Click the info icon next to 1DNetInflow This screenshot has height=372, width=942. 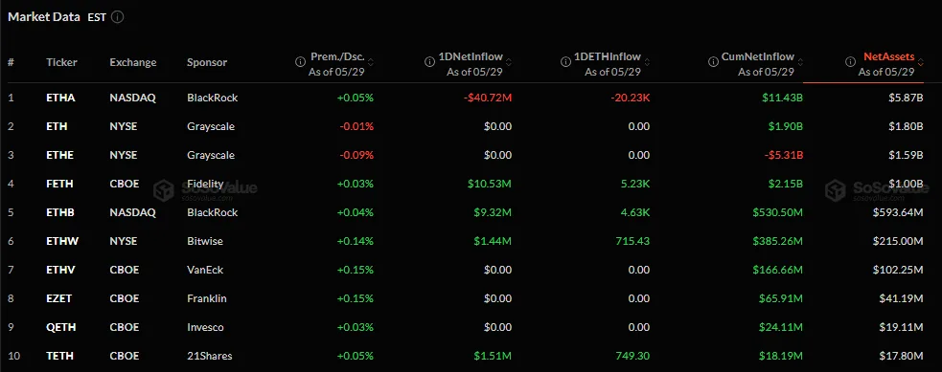429,62
